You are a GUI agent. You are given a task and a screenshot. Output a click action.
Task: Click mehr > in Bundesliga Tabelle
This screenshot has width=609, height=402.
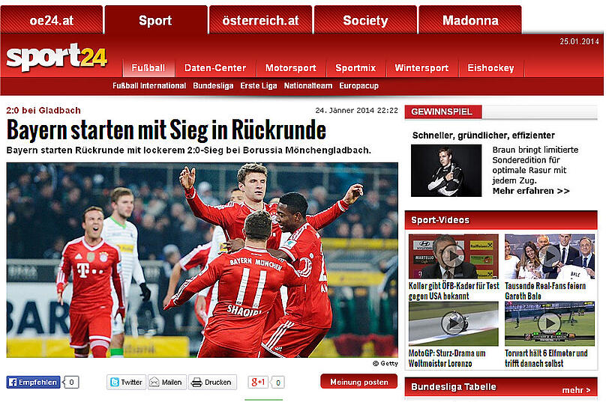(576, 390)
